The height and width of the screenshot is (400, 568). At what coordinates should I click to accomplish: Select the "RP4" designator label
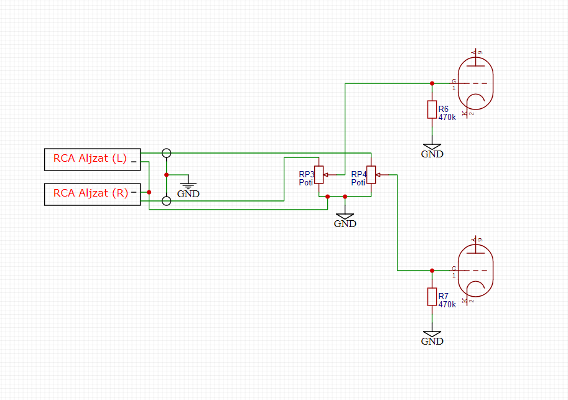pyautogui.click(x=358, y=174)
